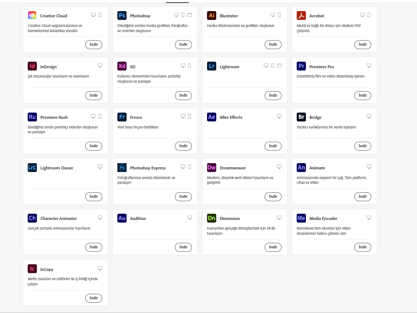Download Creative Cloud with its İndir button
Screen dimensions: 417x313
(x=94, y=44)
